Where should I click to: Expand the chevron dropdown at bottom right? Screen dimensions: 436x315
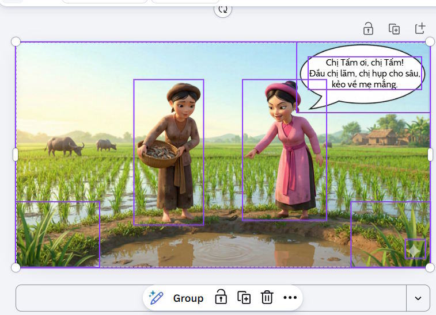(418, 298)
